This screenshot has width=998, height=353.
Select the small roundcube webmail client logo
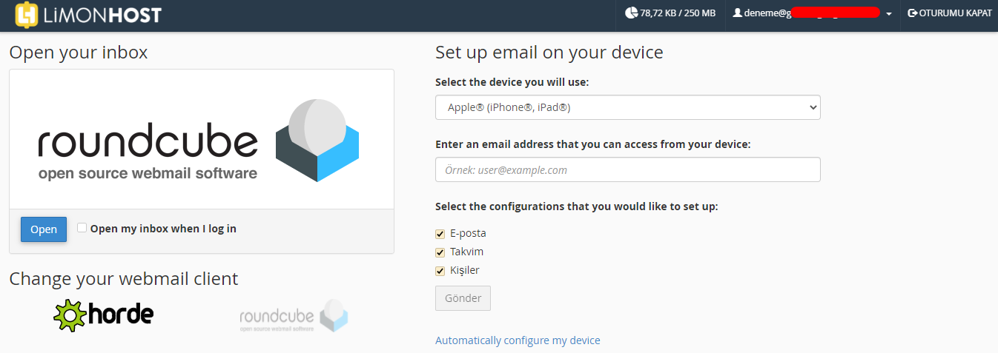click(294, 316)
